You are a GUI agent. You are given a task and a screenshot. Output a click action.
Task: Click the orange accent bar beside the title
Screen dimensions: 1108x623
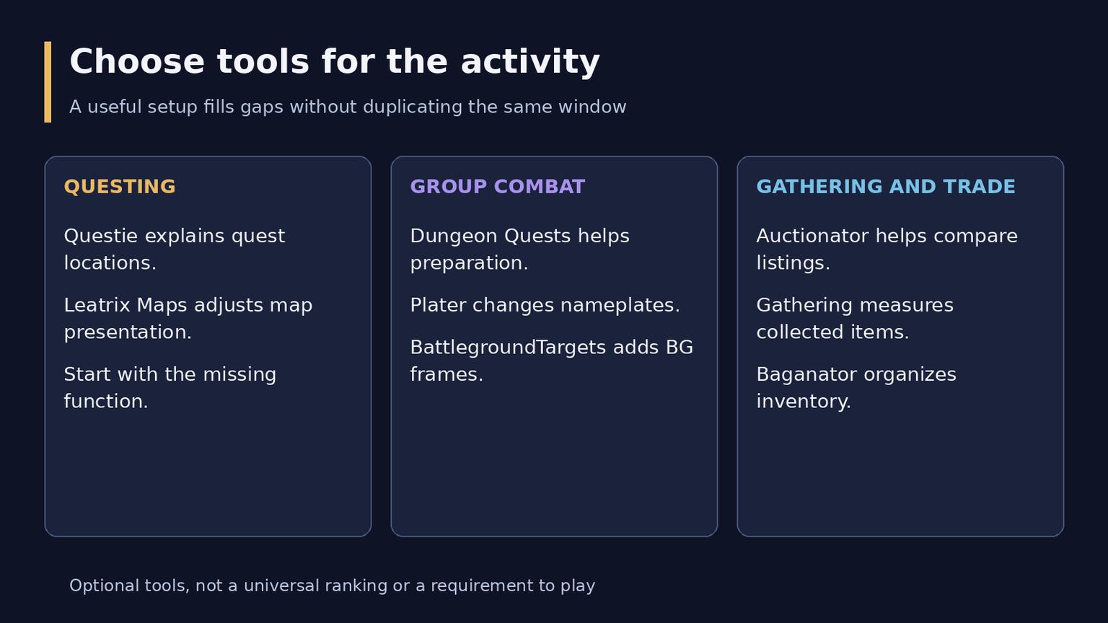point(48,81)
